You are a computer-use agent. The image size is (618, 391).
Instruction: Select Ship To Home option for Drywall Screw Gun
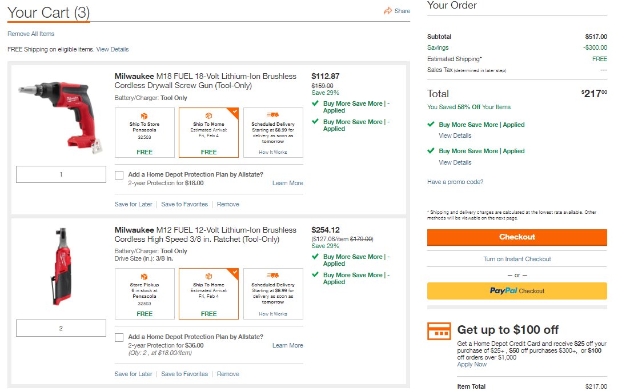[209, 133]
